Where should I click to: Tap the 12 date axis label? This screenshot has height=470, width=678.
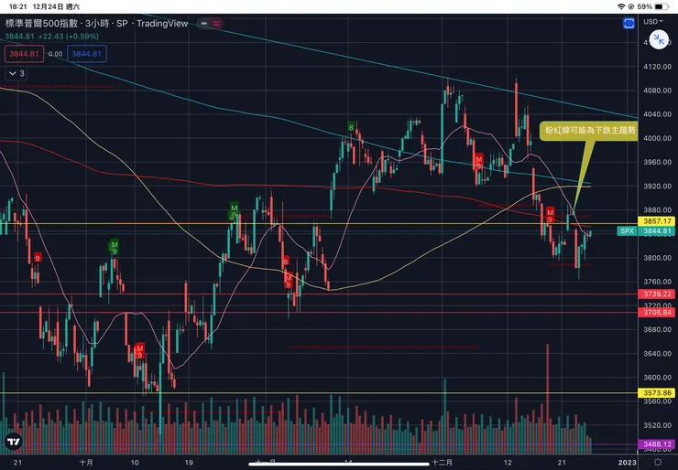[508, 463]
